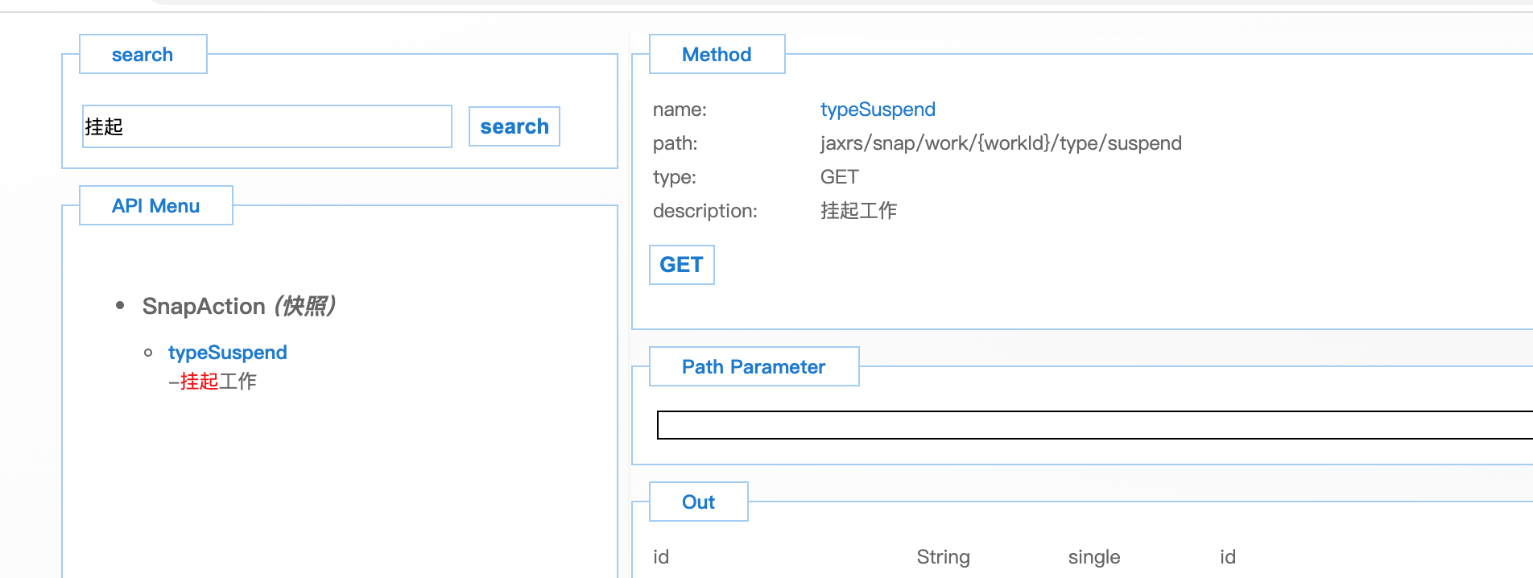Open typeSuspend link beside name field
Screen dimensions: 1533x578
coord(878,109)
